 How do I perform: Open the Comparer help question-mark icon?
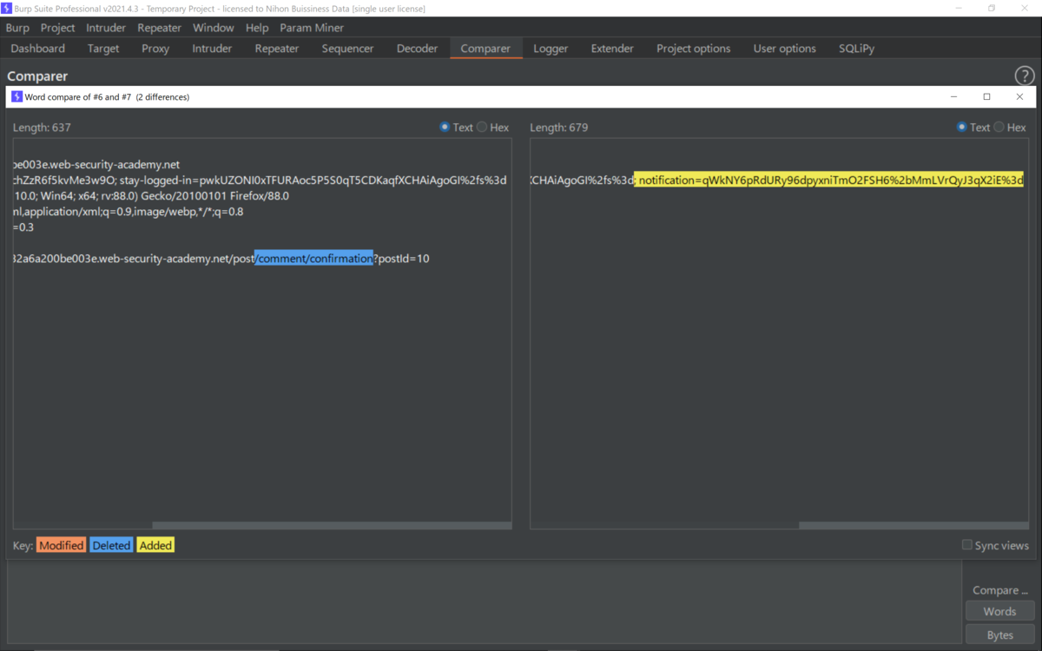tap(1024, 76)
